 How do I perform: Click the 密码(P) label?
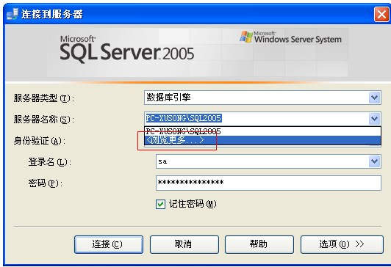pos(45,183)
